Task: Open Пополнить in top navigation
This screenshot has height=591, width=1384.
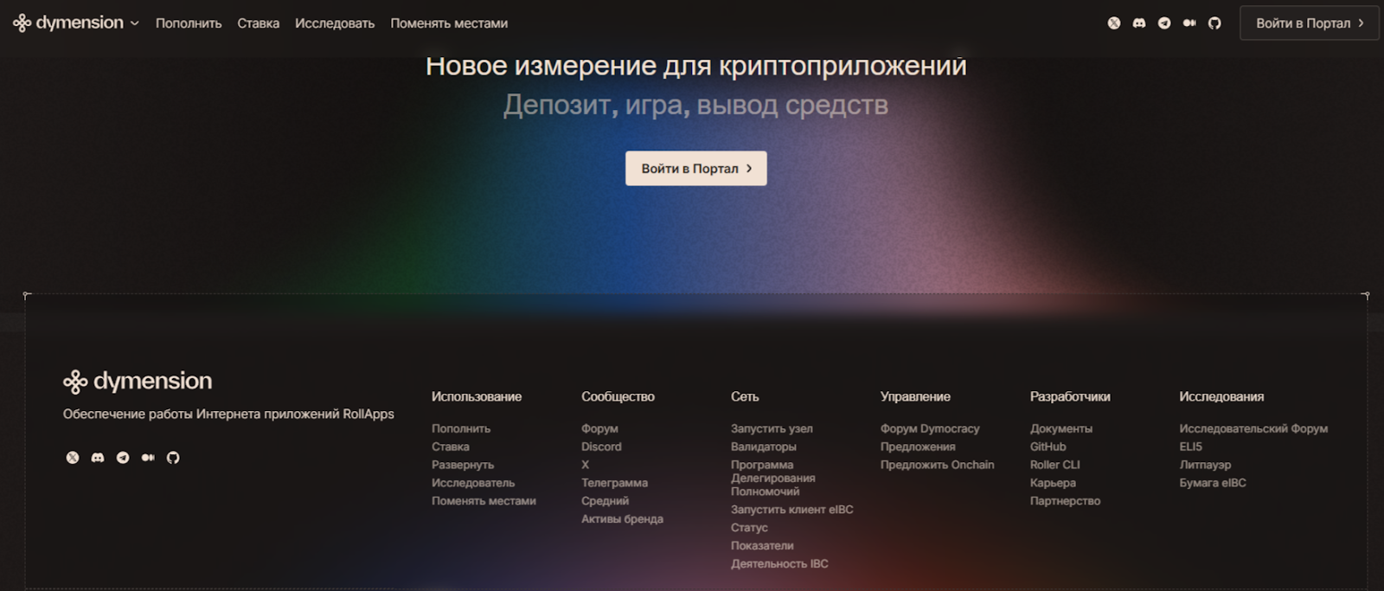Action: click(189, 23)
